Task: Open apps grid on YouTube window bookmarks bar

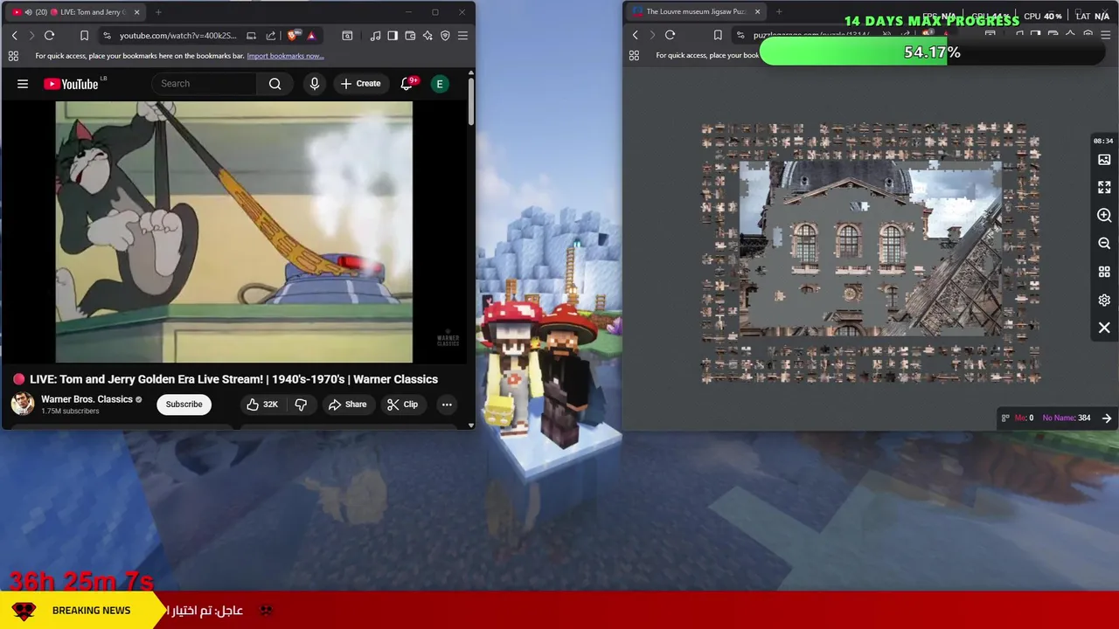Action: pyautogui.click(x=13, y=56)
